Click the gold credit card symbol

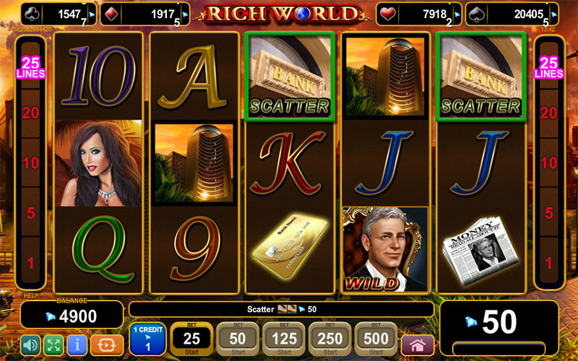(290, 246)
